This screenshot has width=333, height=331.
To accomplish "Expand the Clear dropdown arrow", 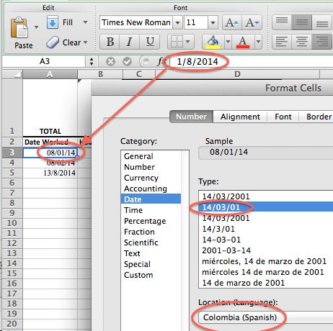I will click(85, 42).
